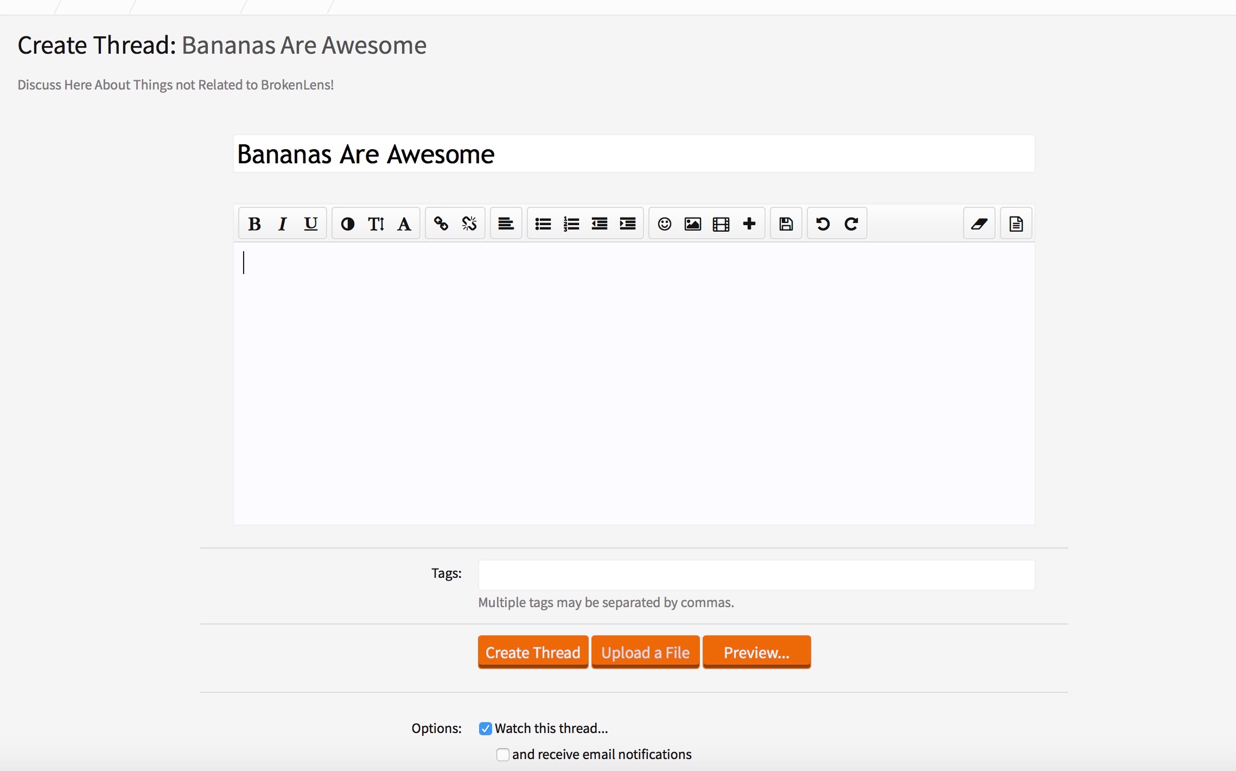
Task: Enable receive email notifications checkbox
Action: (503, 755)
